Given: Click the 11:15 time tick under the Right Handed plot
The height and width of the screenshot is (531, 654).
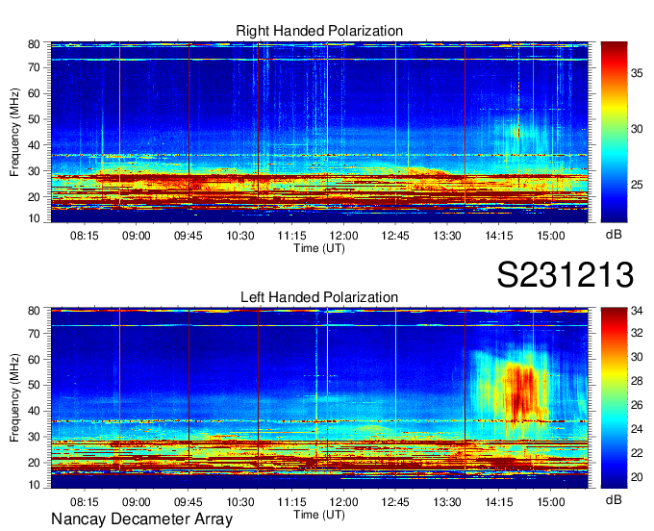Looking at the screenshot, I should click(291, 236).
